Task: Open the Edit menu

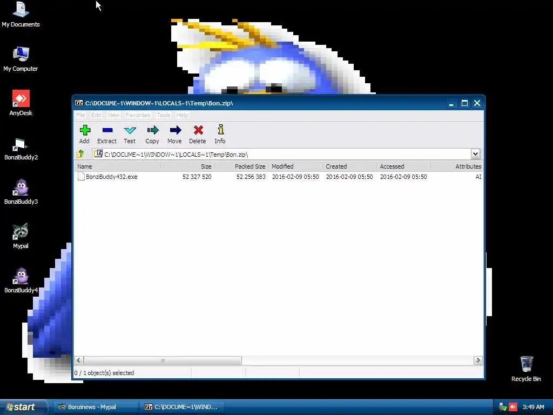Action: pyautogui.click(x=96, y=115)
